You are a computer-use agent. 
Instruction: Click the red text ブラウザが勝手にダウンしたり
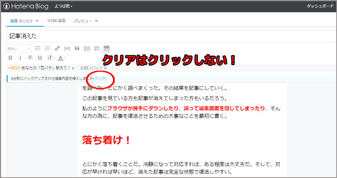pyautogui.click(x=143, y=108)
